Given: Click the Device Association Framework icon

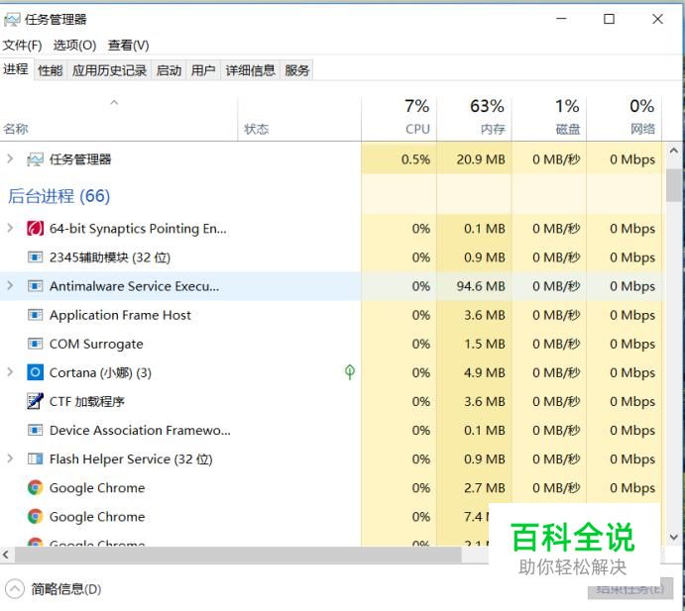Looking at the screenshot, I should 35,430.
